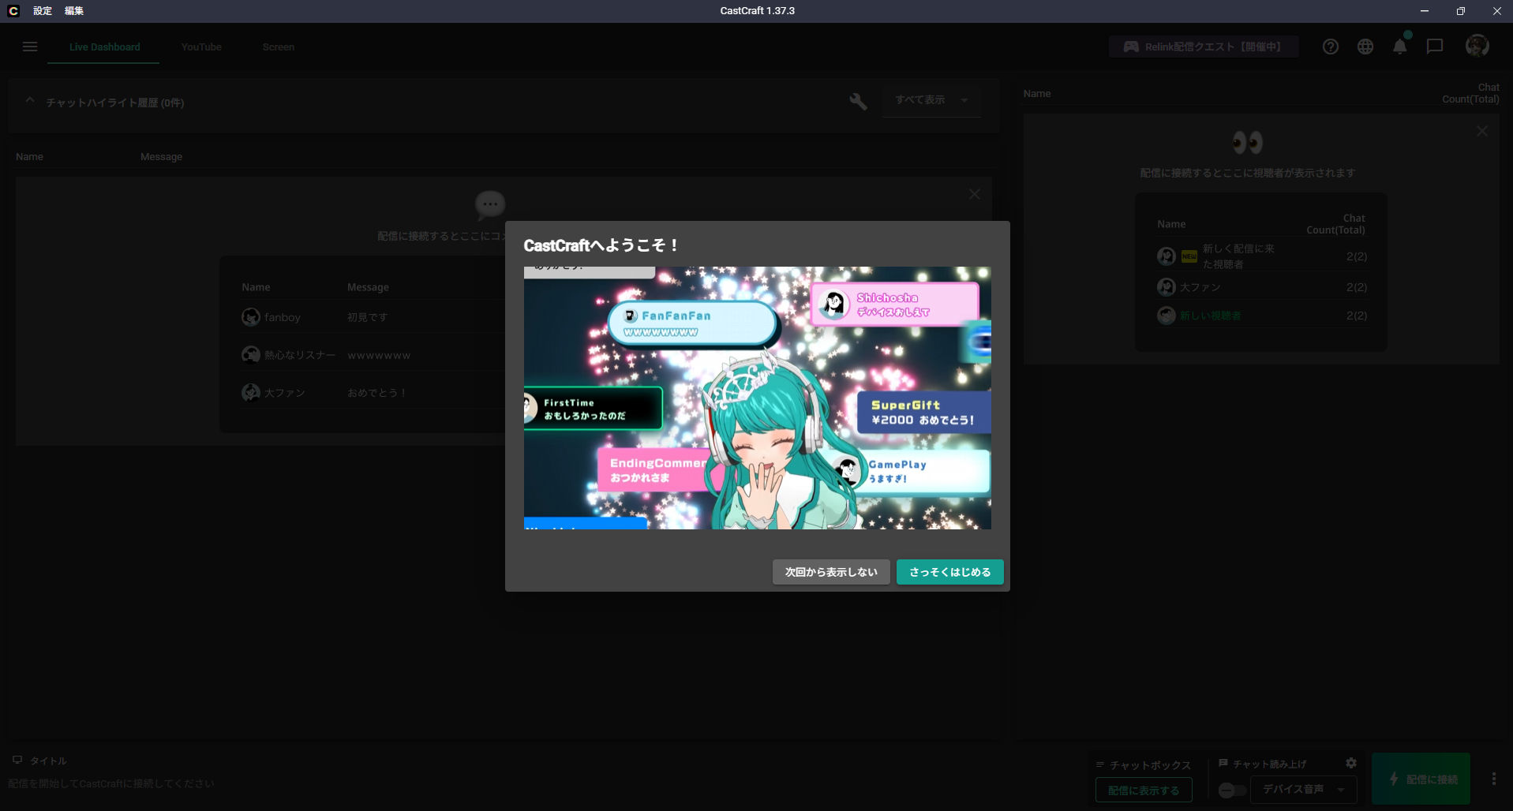Close the chat placeholder hint panel

(975, 194)
